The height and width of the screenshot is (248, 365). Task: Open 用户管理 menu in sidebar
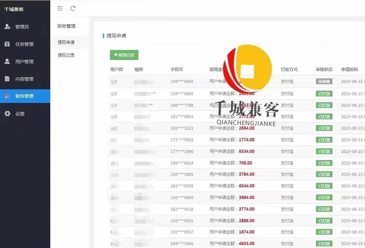[25, 62]
